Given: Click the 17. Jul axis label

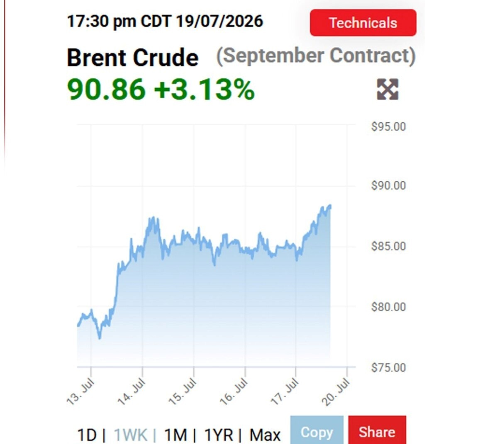Looking at the screenshot, I should pyautogui.click(x=285, y=391).
